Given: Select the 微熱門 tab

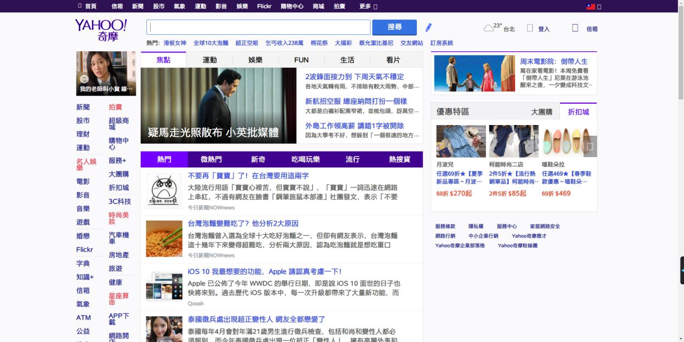Looking at the screenshot, I should [x=211, y=159].
